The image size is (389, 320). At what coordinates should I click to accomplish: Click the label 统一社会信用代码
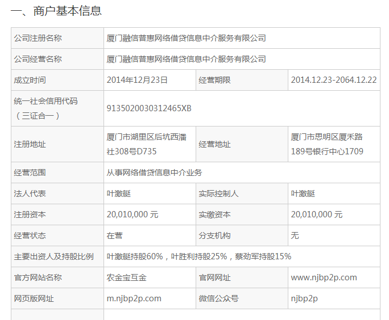pyautogui.click(x=45, y=101)
